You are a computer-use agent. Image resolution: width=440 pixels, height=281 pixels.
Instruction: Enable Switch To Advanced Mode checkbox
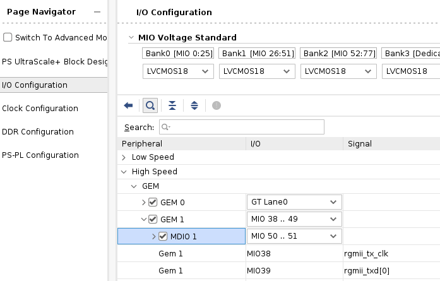(8, 37)
